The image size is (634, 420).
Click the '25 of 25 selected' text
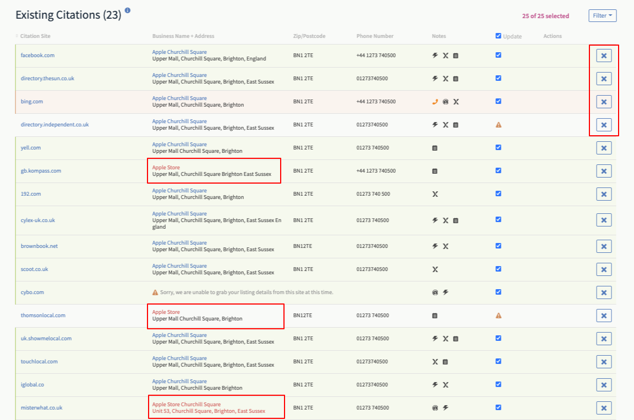[x=545, y=16]
